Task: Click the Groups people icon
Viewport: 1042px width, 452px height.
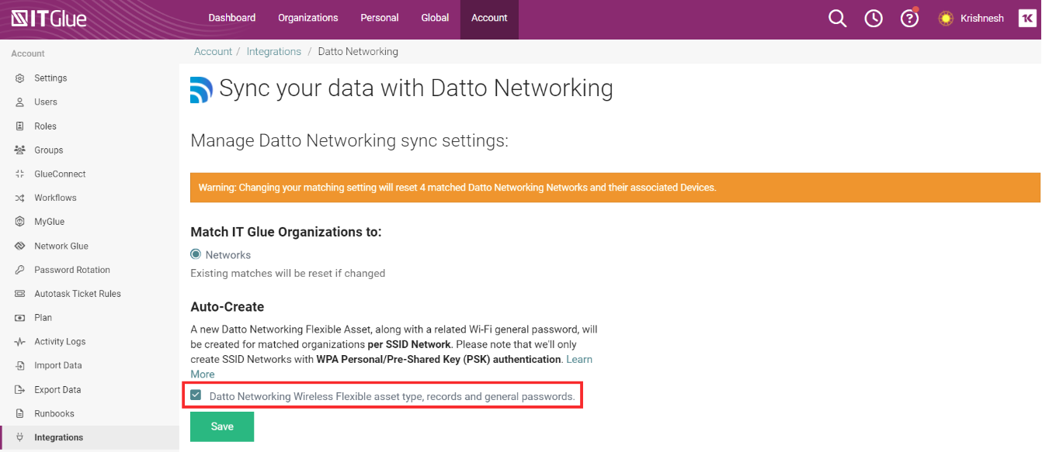Action: 20,150
